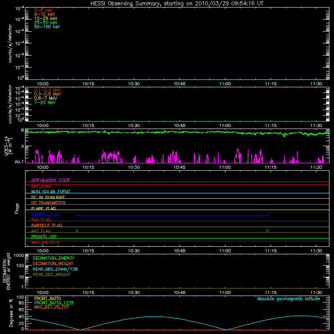Click the 11:30 tick label under the keV plot

316,84
